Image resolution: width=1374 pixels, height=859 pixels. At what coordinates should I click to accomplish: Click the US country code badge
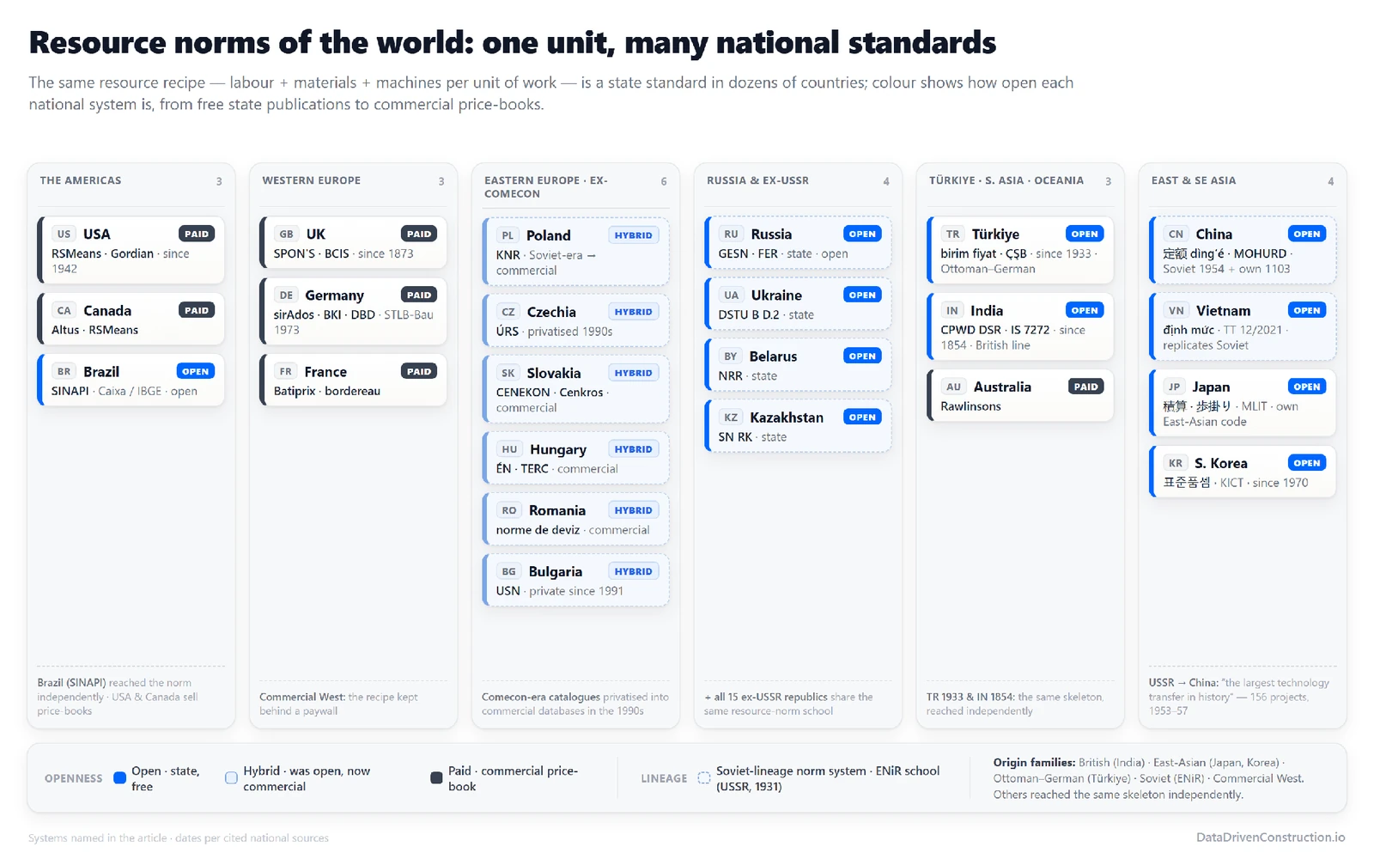coord(64,234)
